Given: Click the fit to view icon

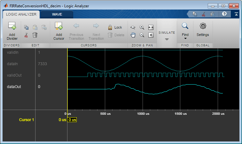Looking at the screenshot, I should (151, 27).
